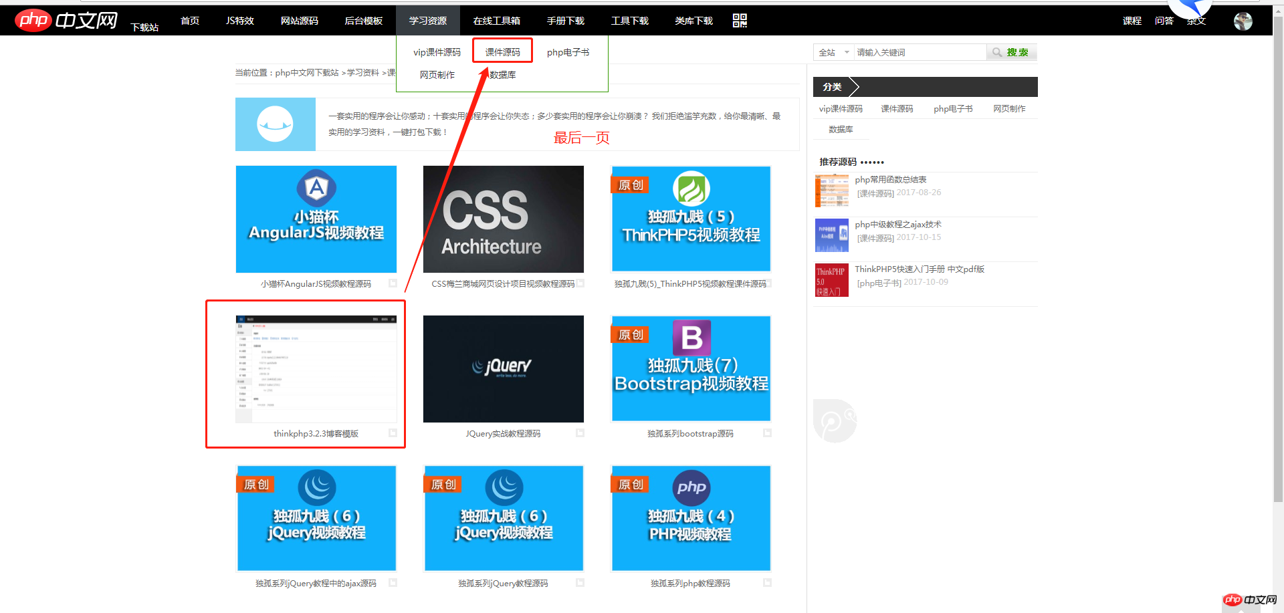
Task: Click the CSS梅兰商城网页设计项目视频教程源码 title
Action: click(503, 284)
